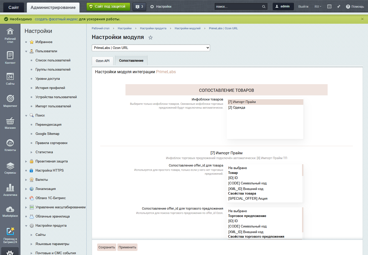Image resolution: width=368 pixels, height=255 pixels.
Task: Follow the создать фасетный индекс link
Action: pos(56,19)
